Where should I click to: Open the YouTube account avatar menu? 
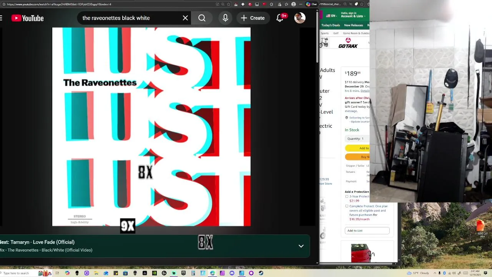point(300,18)
